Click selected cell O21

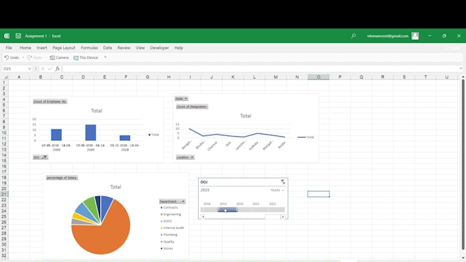point(318,194)
